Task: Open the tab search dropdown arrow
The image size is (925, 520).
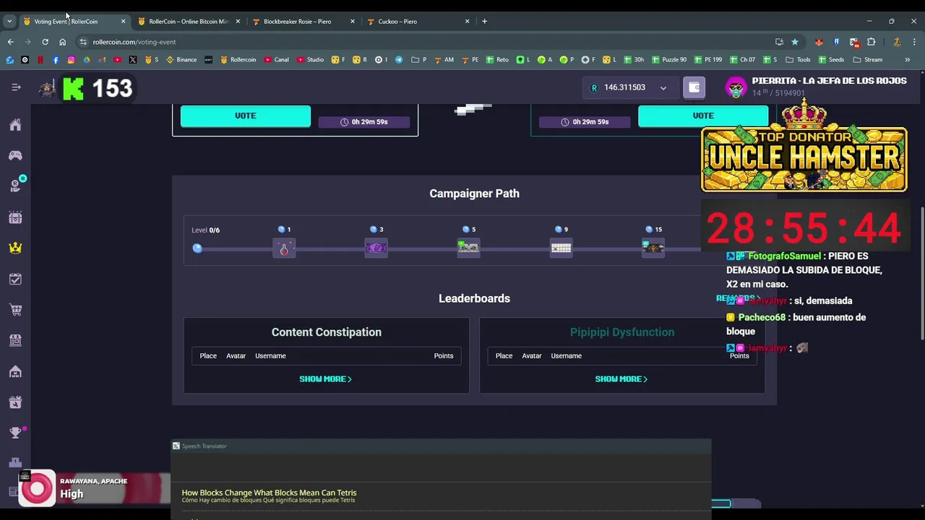Action: 9,22
